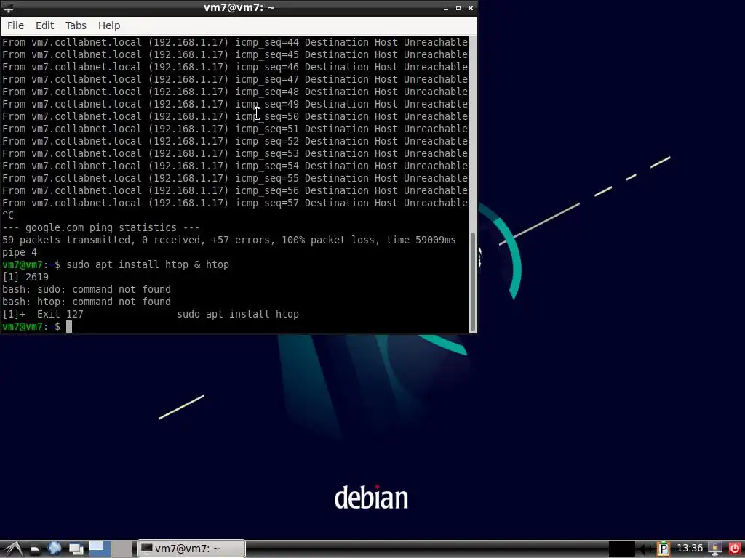Click the screen lock icon
This screenshot has height=558, width=745.
(715, 549)
